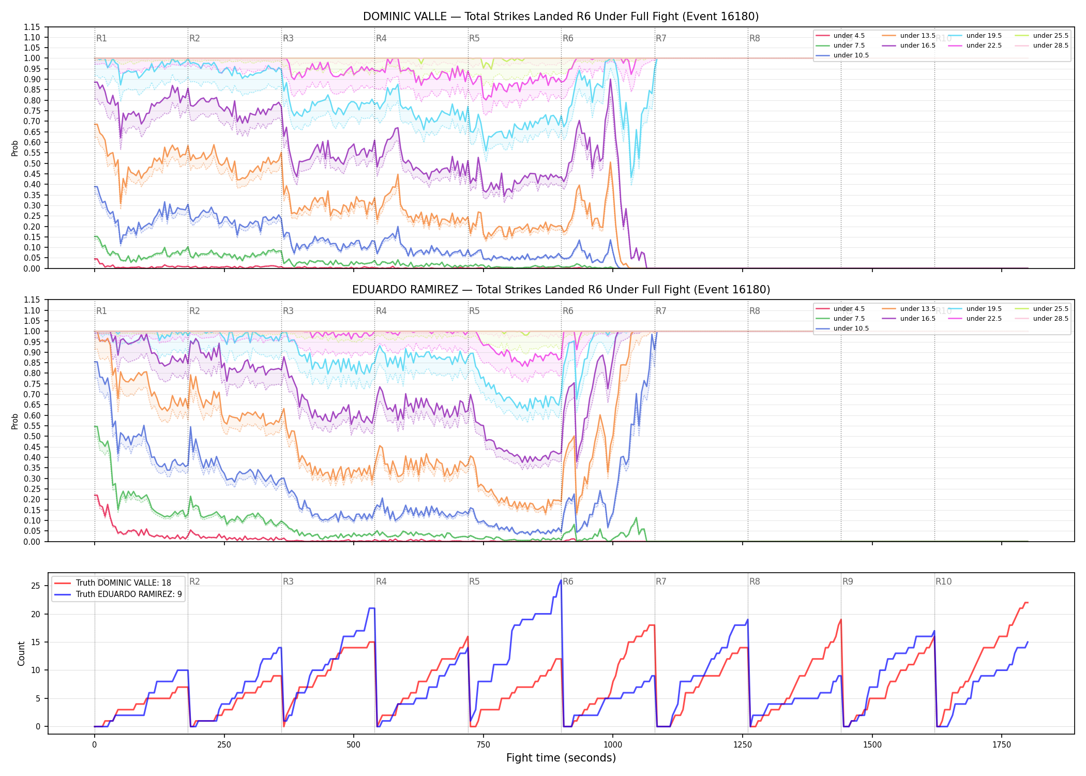Viewport: 1086px width, 776px height.
Task: Click the 0.50 tick on the Valle Prob axis
Action: coord(32,163)
